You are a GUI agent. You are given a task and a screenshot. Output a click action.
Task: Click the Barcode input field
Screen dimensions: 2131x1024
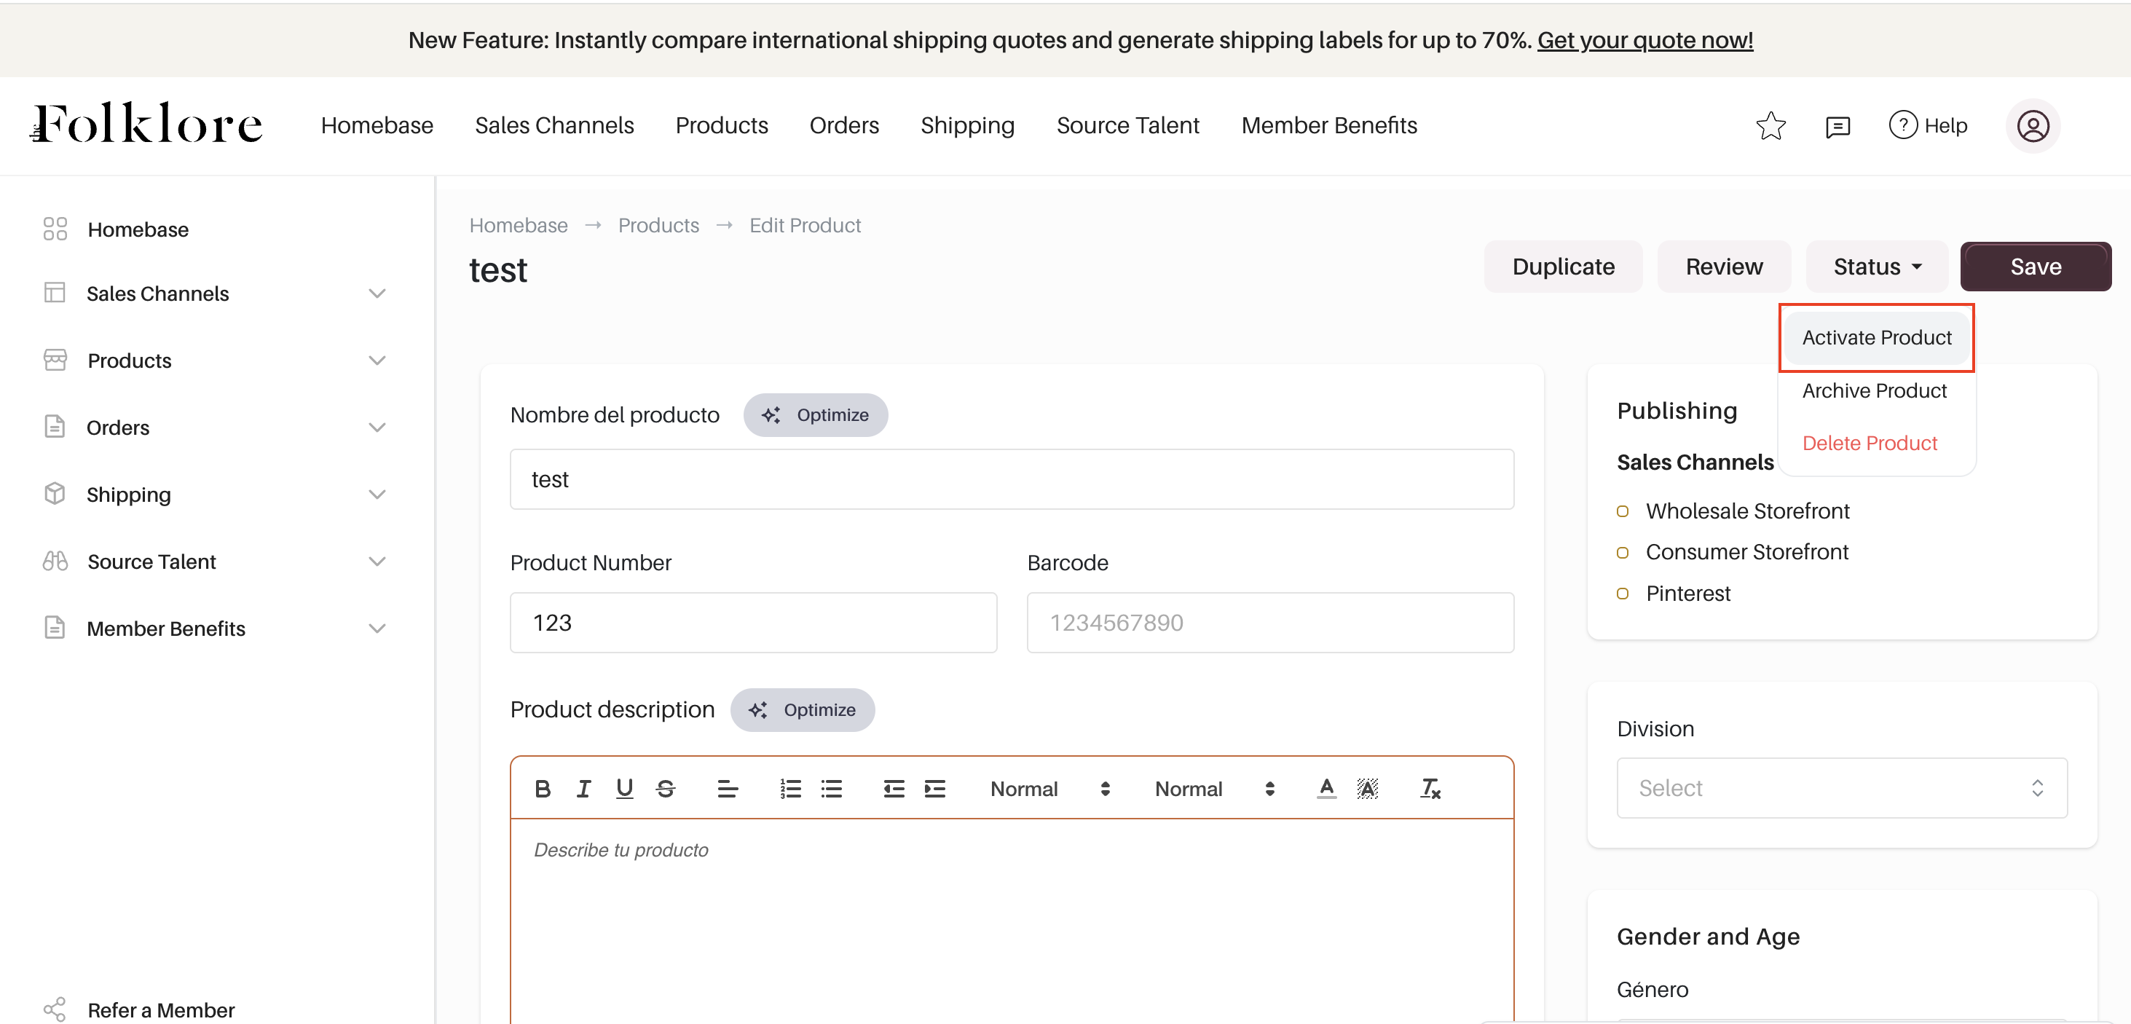coord(1270,622)
